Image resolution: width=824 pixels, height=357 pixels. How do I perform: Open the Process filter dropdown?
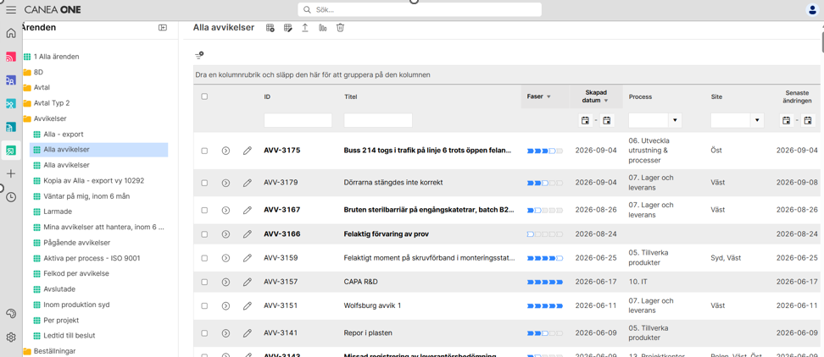pos(675,121)
